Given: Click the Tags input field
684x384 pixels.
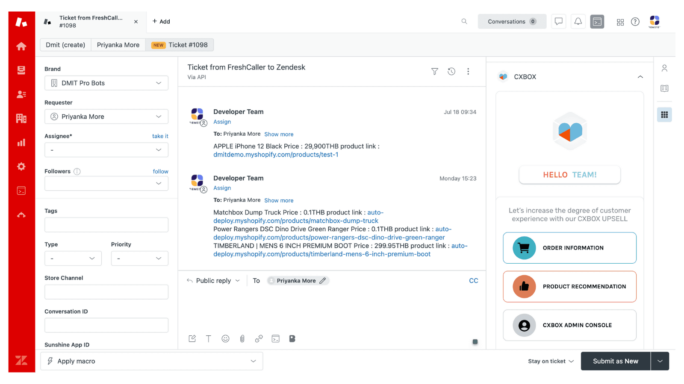Looking at the screenshot, I should pyautogui.click(x=106, y=225).
